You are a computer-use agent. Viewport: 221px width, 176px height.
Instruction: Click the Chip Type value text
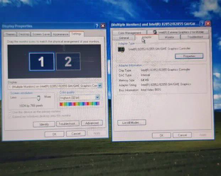point(165,70)
